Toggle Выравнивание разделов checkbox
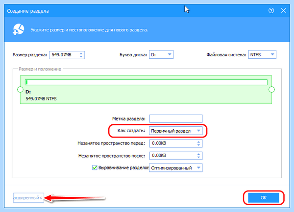Screen dimensions: 294x212 [95, 167]
